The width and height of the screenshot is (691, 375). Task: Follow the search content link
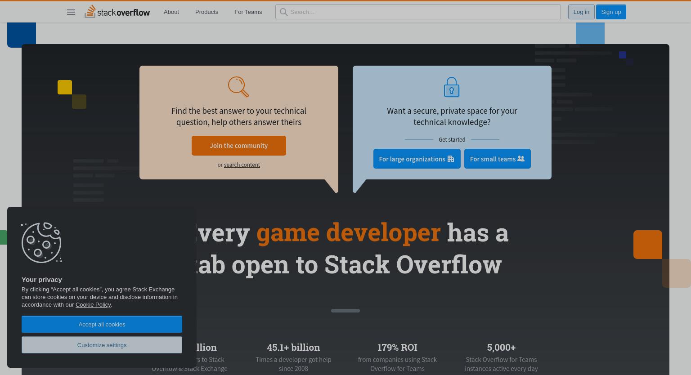point(242,165)
